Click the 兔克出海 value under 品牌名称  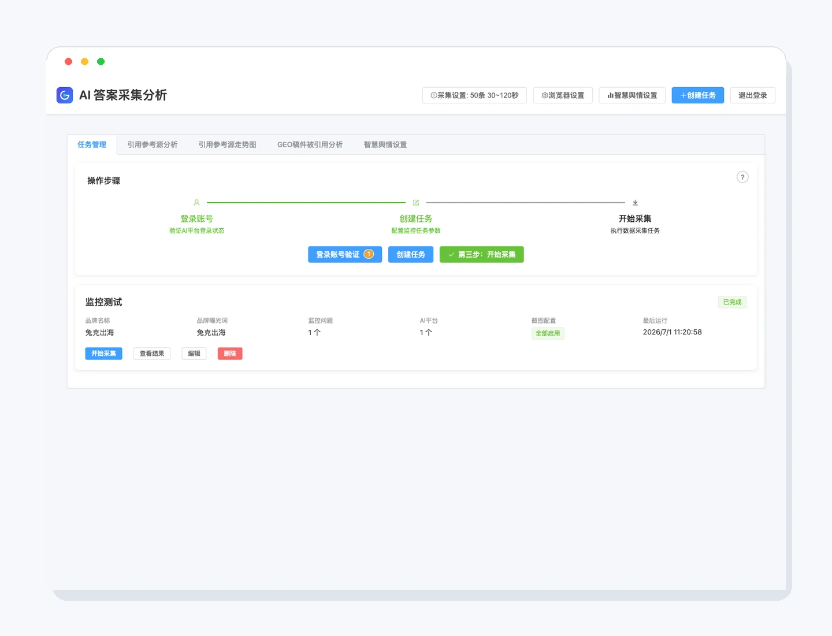click(100, 333)
